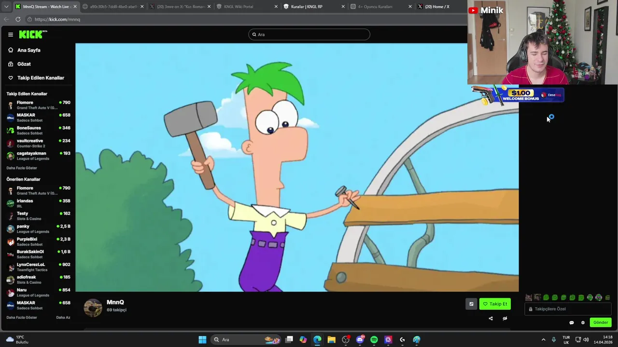The width and height of the screenshot is (618, 347).
Task: Collapse recommended list with Daha Az
Action: (x=63, y=318)
